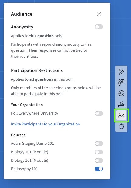Click the Philosophy 101 course label
Screen dimensions: 131x188
(25, 169)
